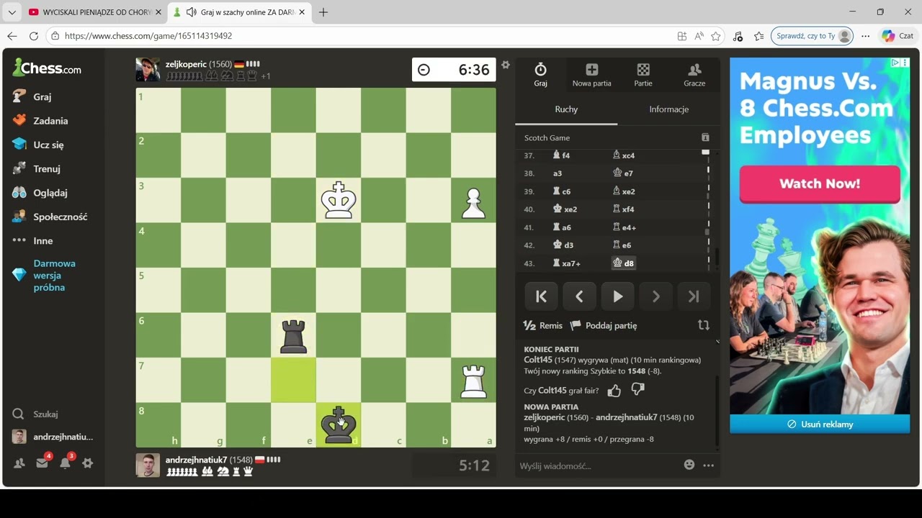This screenshot has height=518, width=922.
Task: Switch to Informacje tab
Action: [669, 109]
